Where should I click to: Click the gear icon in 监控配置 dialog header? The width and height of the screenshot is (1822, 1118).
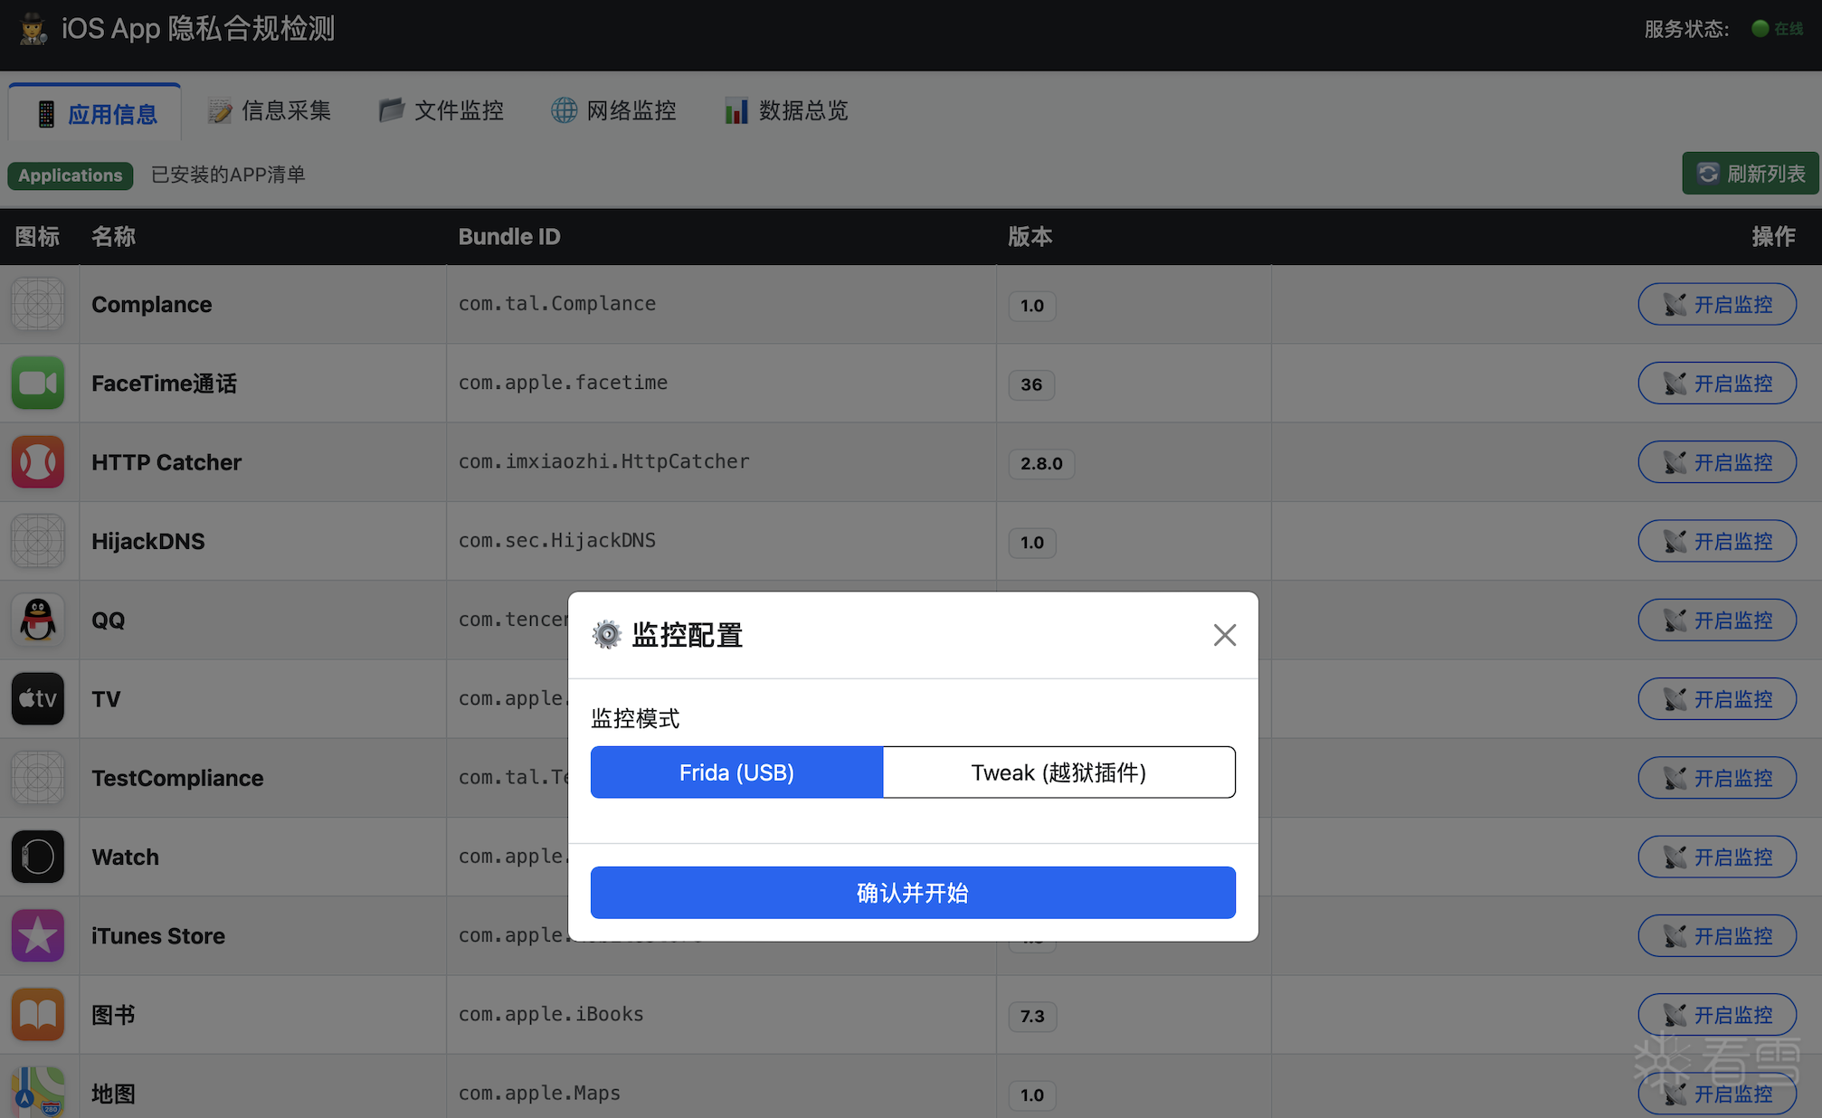[607, 634]
